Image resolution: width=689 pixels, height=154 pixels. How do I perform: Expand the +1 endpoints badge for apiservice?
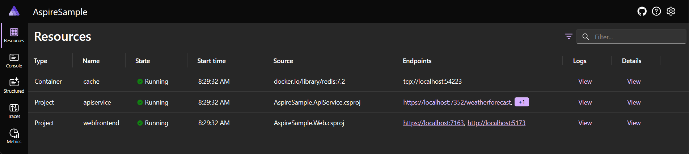pos(521,102)
